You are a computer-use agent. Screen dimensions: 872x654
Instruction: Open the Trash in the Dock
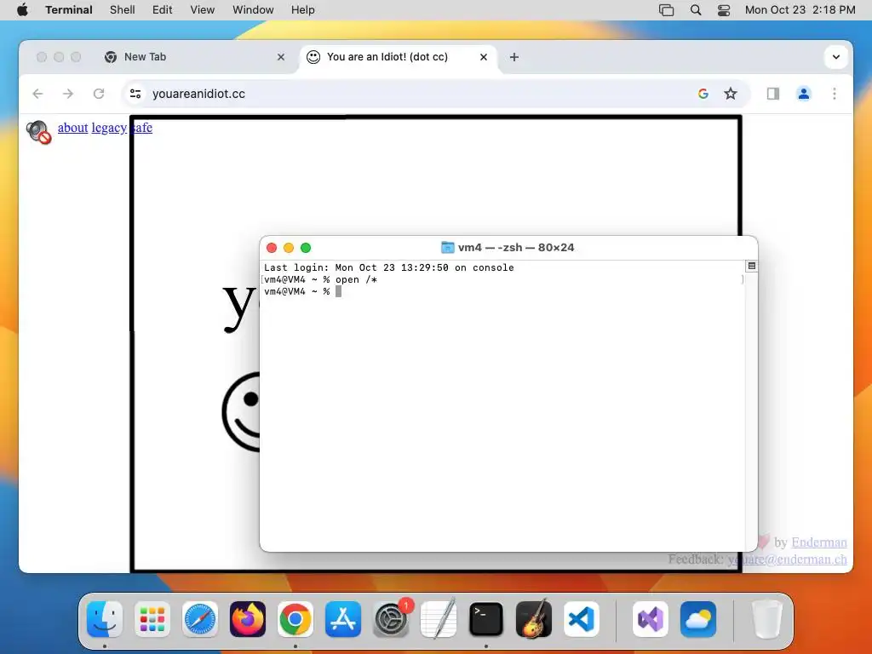click(x=767, y=619)
